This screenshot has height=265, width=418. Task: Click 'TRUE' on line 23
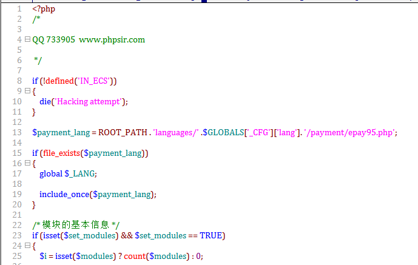coord(211,235)
